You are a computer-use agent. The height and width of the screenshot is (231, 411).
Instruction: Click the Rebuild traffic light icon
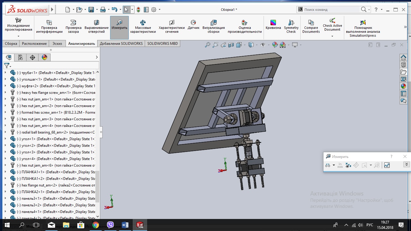[138, 10]
